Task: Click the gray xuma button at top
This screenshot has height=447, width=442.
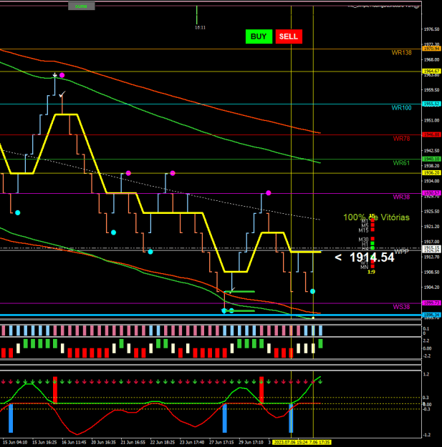Action: [82, 6]
